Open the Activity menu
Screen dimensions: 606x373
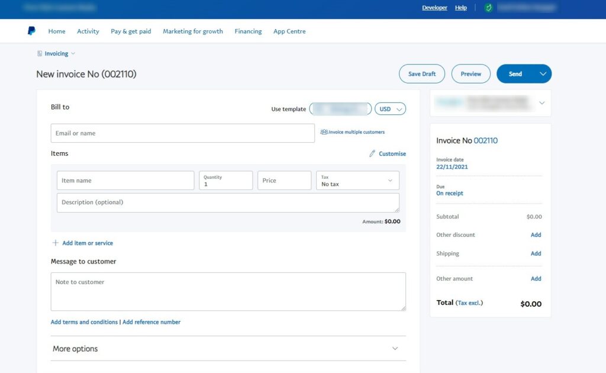[88, 31]
